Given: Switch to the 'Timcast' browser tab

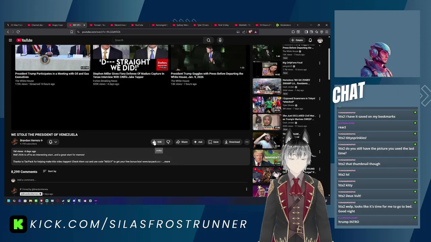Looking at the screenshot, I should 97,25.
